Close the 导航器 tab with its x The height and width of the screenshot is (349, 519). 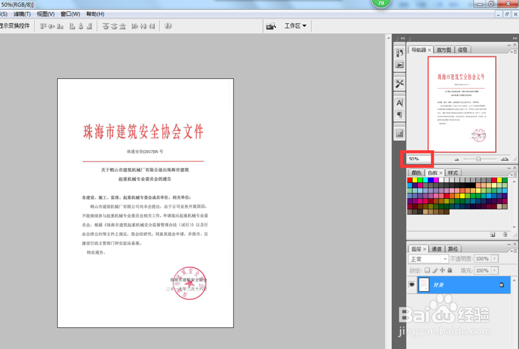coord(429,50)
